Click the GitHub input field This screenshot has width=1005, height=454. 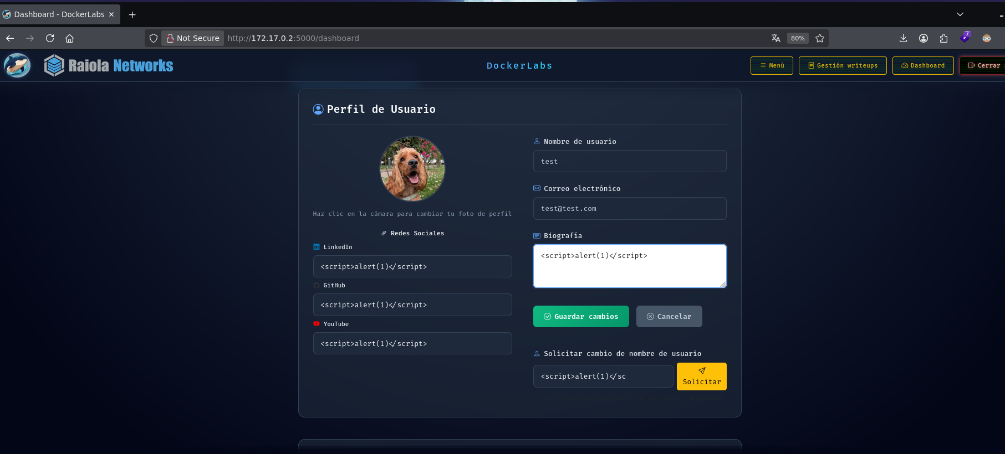[412, 305]
